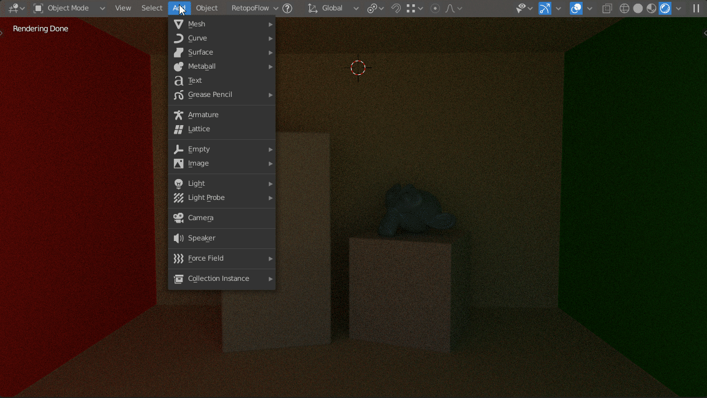Add a Speaker object
707x398 pixels.
click(222, 238)
